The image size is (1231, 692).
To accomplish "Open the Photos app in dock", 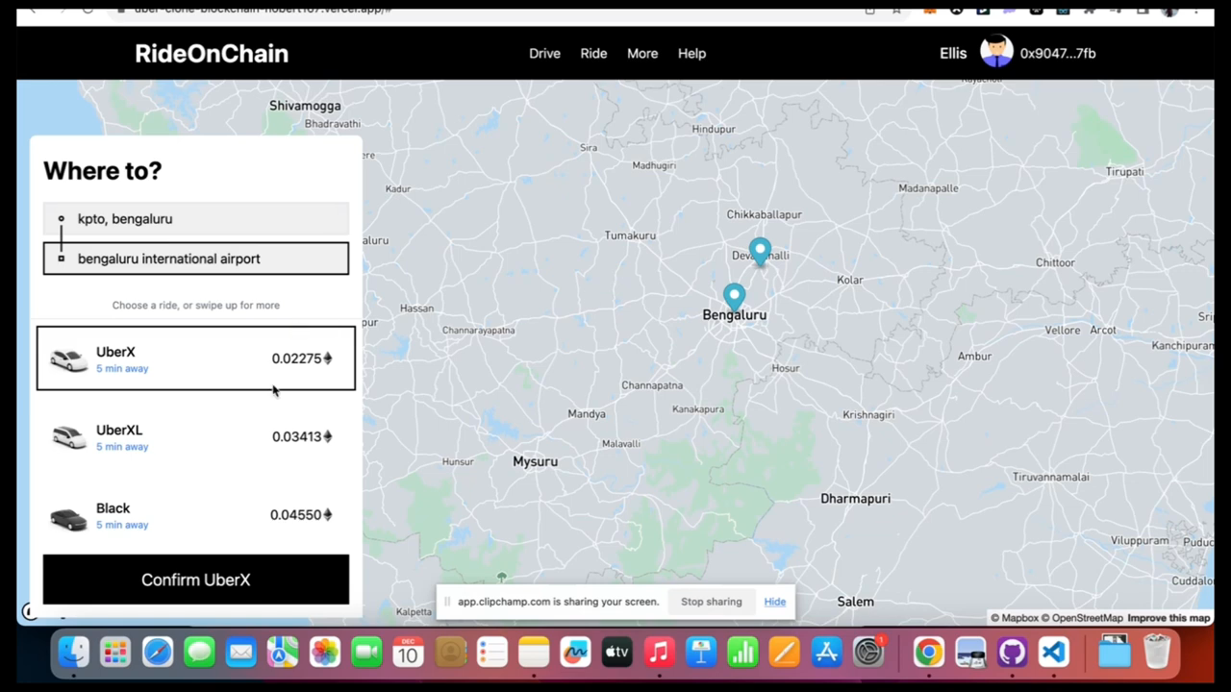I will tap(325, 653).
